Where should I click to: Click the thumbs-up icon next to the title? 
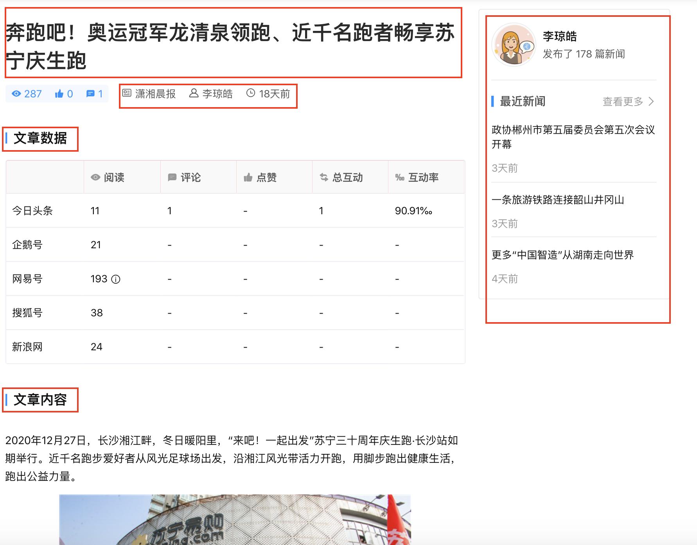(x=59, y=93)
